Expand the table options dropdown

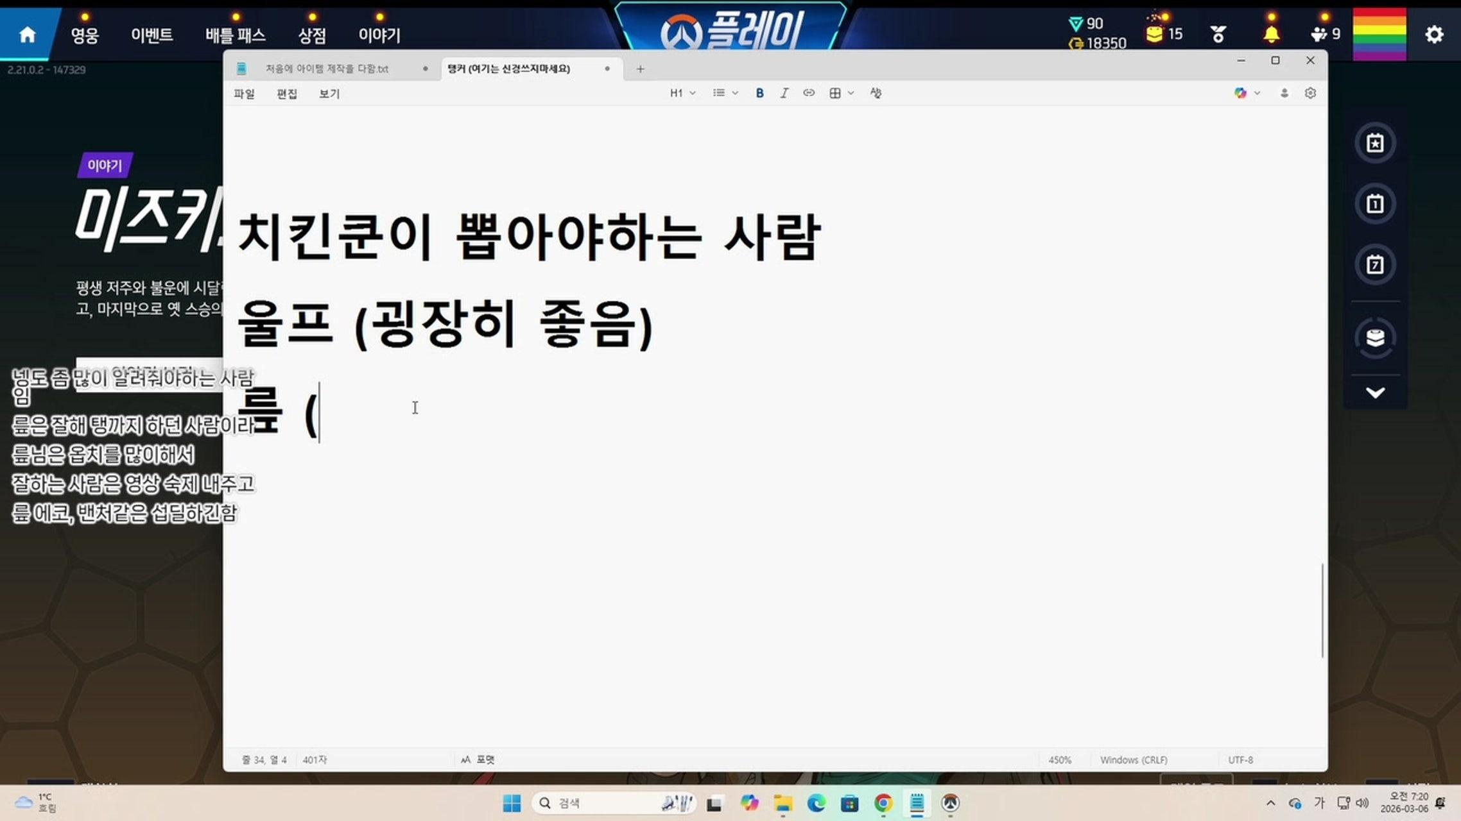coord(851,93)
